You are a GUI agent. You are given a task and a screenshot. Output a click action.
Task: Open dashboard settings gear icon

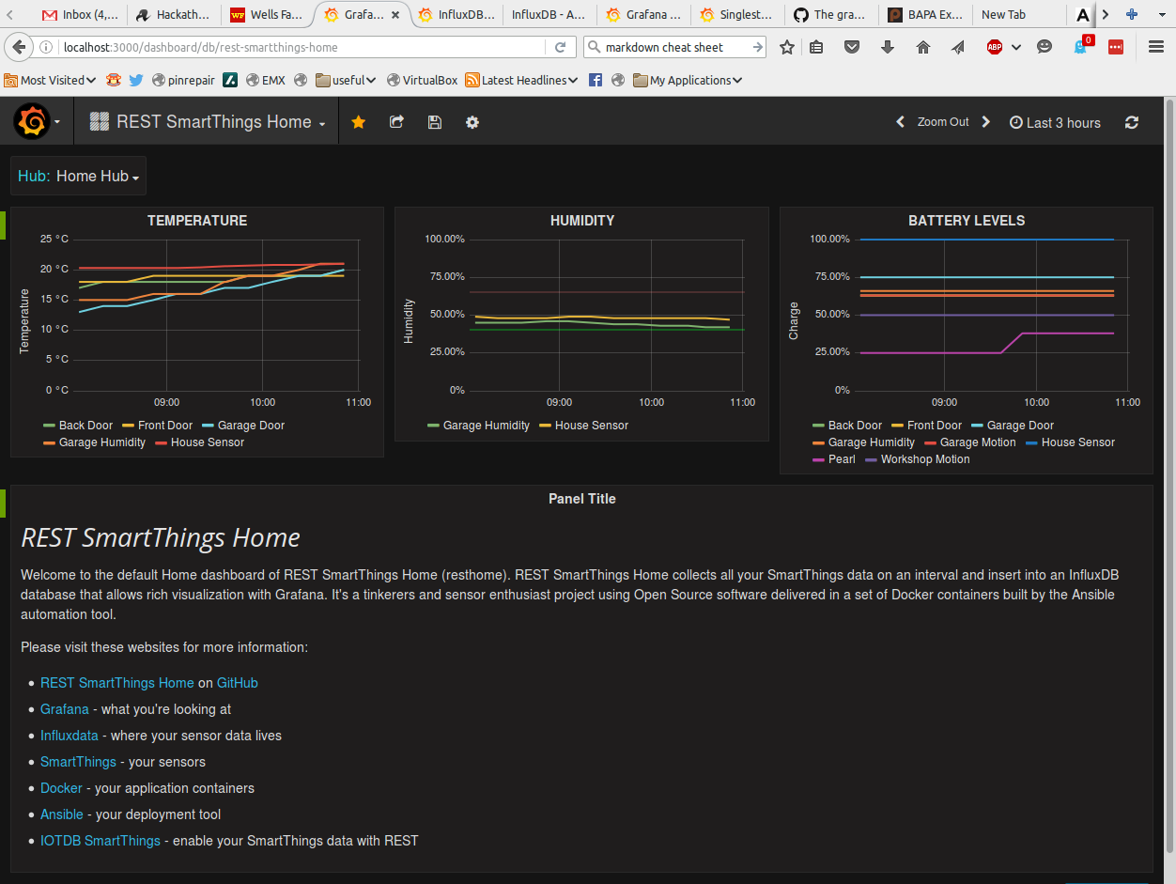[x=472, y=122]
